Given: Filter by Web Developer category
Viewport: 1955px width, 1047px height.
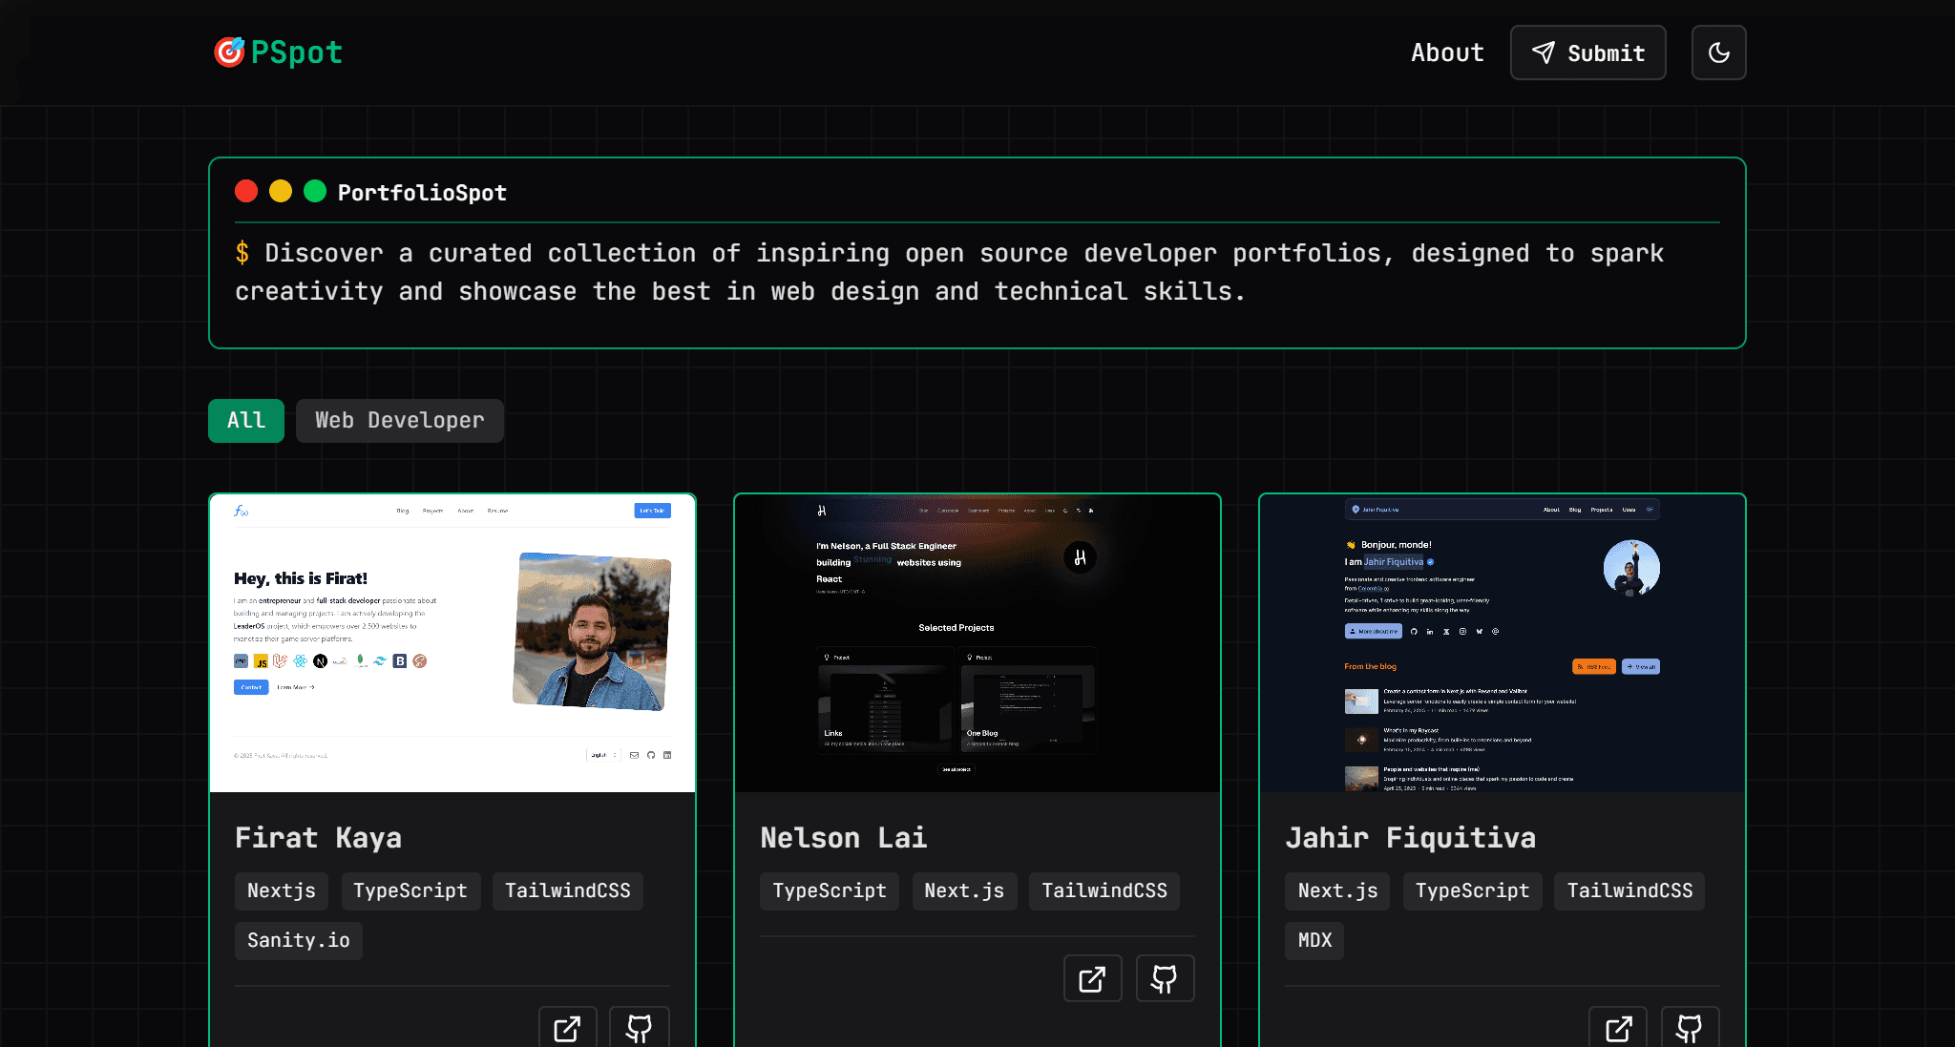Looking at the screenshot, I should tap(399, 421).
